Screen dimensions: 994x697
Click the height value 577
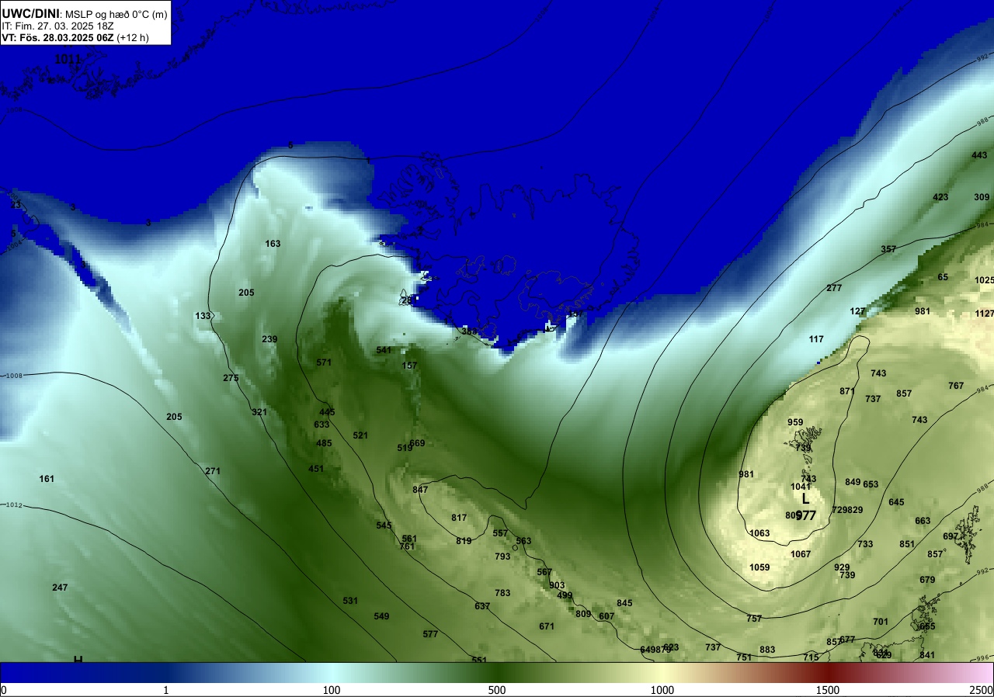tap(430, 634)
